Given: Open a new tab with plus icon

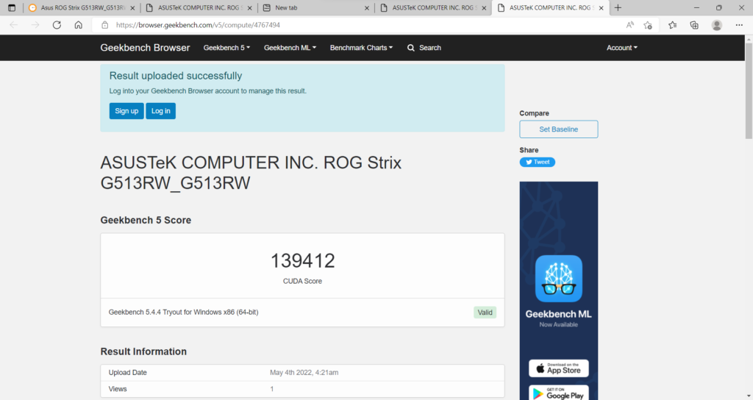Looking at the screenshot, I should pyautogui.click(x=618, y=7).
